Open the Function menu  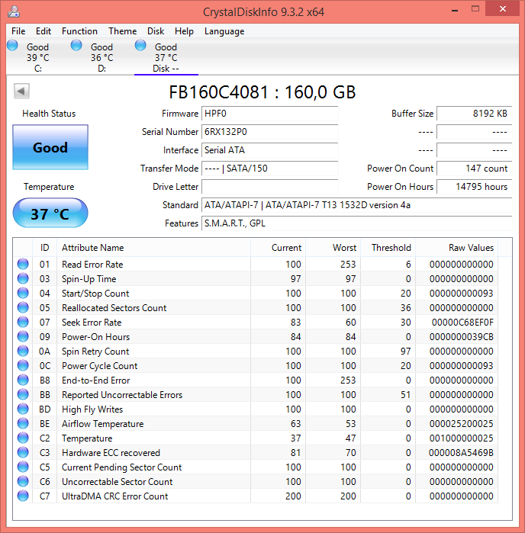[79, 31]
